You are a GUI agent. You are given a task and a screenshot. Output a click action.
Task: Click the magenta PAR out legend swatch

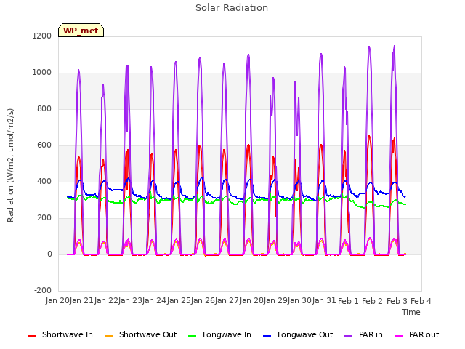(399, 336)
